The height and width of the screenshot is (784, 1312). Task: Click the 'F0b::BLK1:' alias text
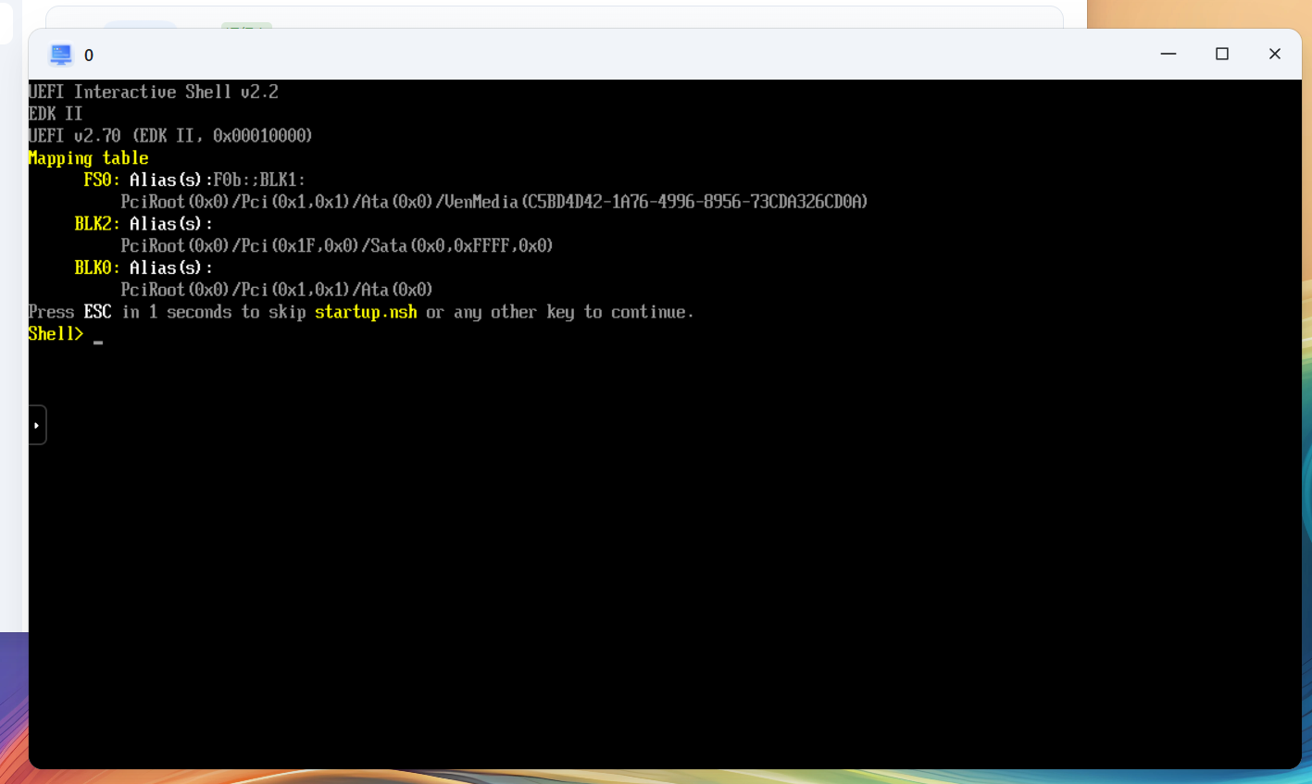(259, 180)
